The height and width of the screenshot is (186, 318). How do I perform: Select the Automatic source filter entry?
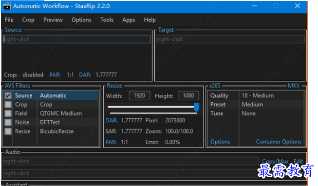[x=53, y=95]
